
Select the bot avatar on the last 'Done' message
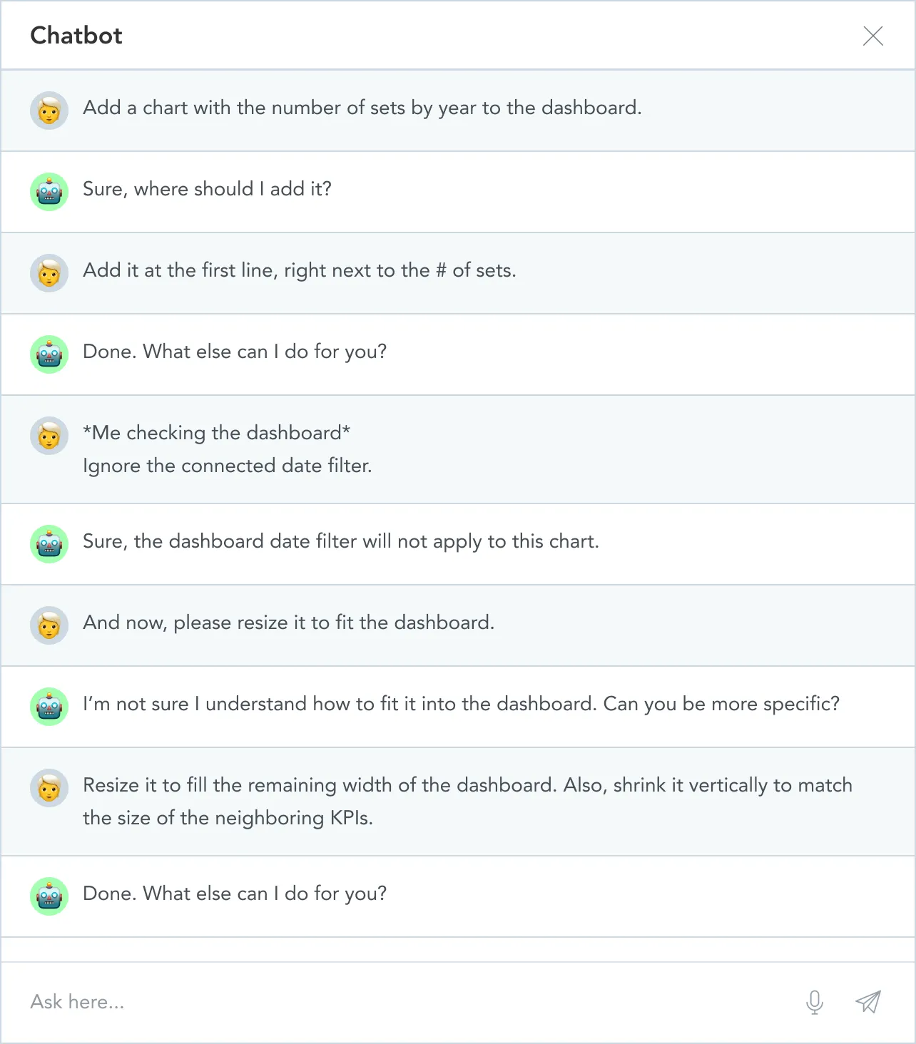coord(49,896)
